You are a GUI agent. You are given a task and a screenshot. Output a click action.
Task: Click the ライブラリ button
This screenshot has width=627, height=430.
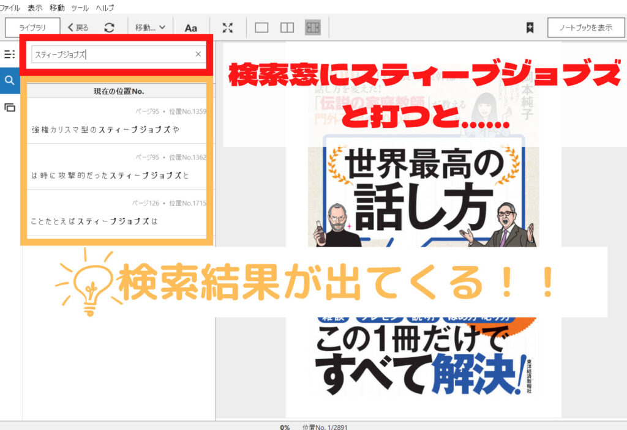click(32, 28)
